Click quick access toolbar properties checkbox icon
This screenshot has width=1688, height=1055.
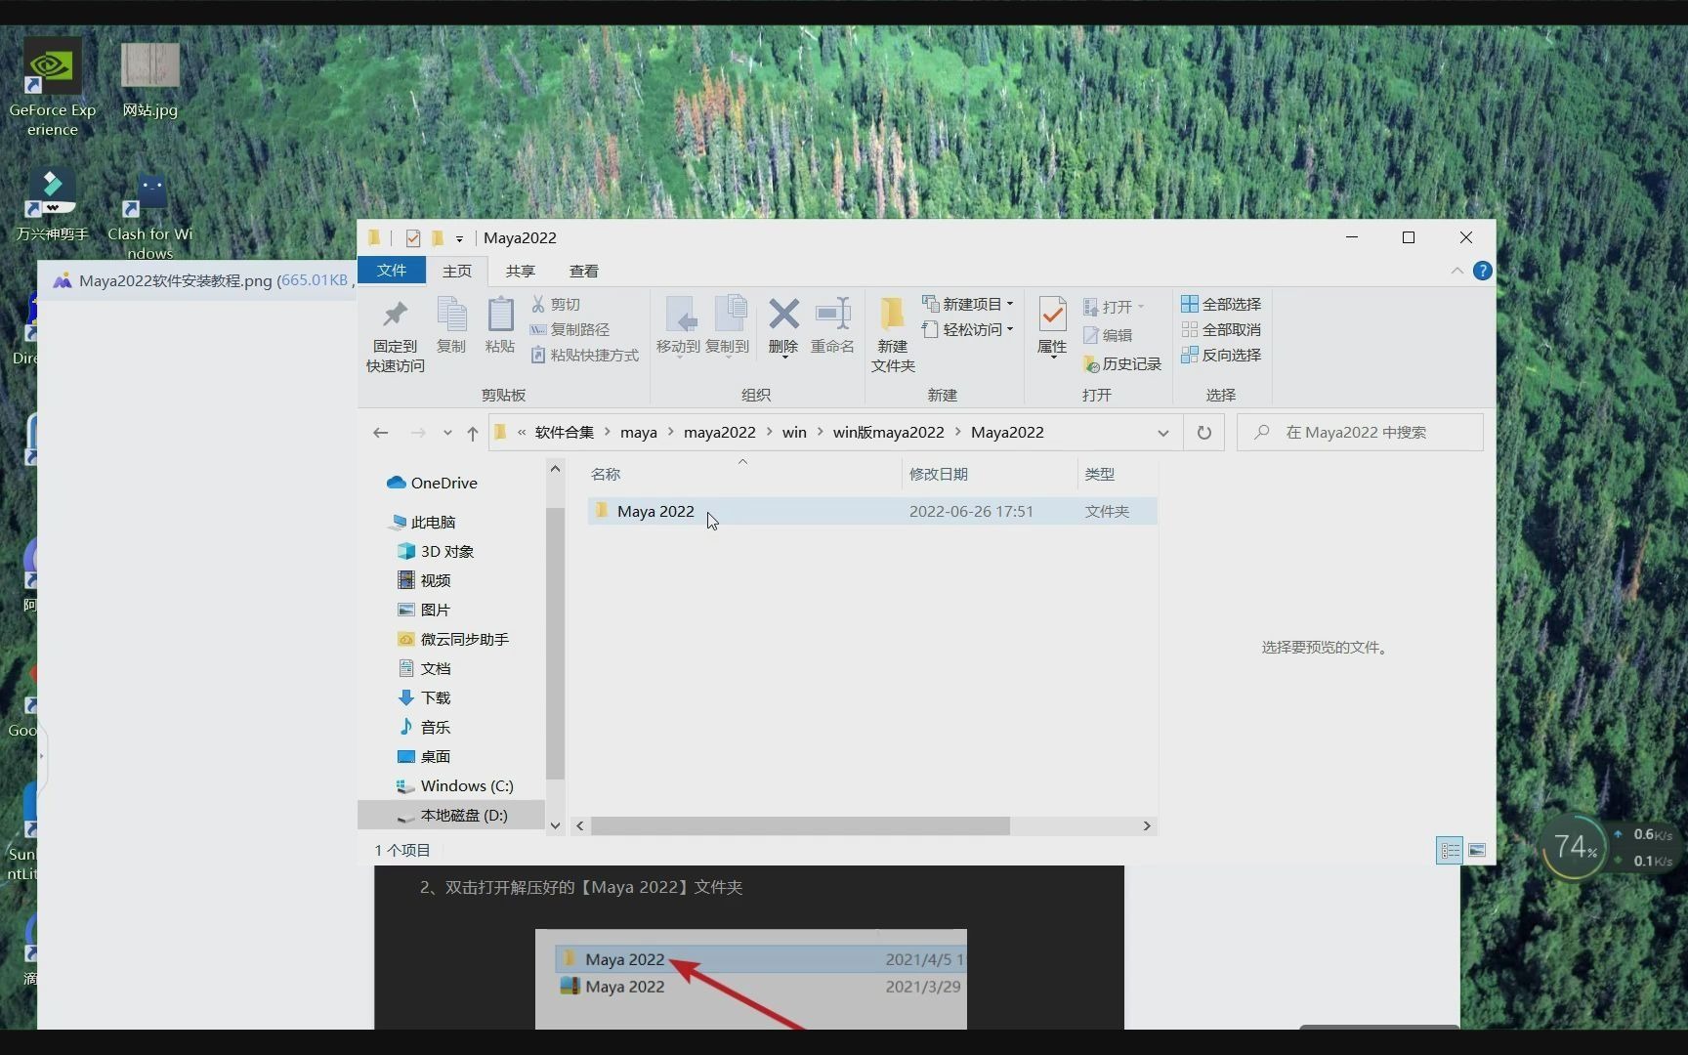pos(413,238)
